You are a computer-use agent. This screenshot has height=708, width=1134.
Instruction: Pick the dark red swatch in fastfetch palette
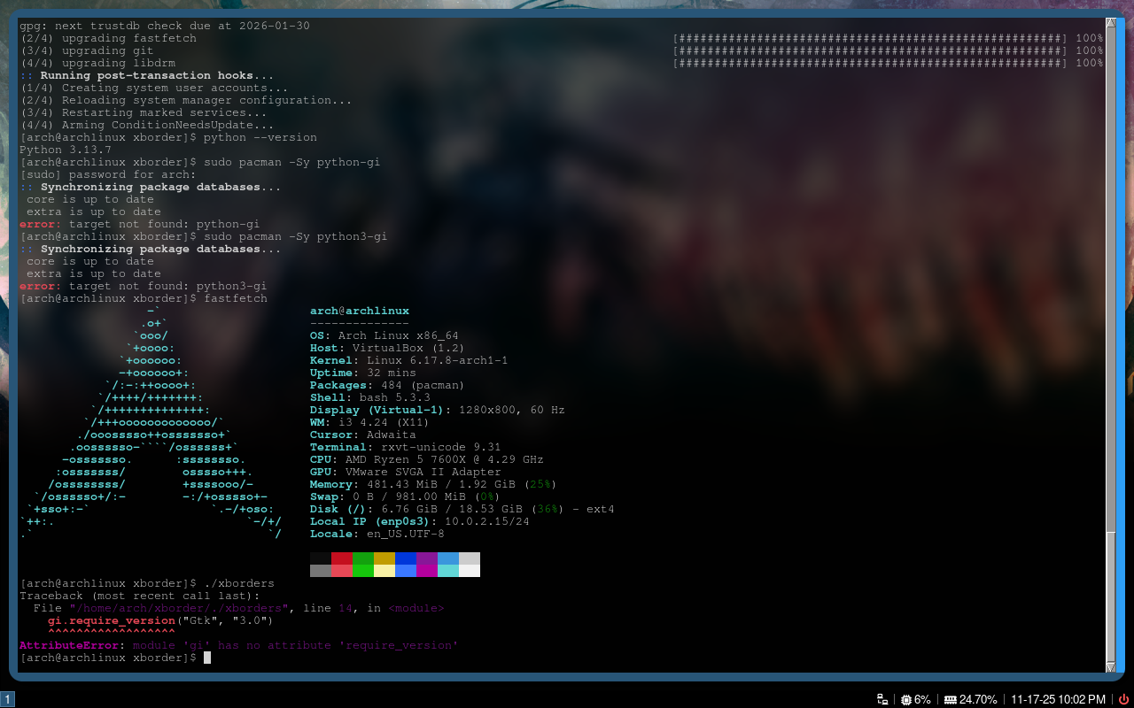coord(342,558)
